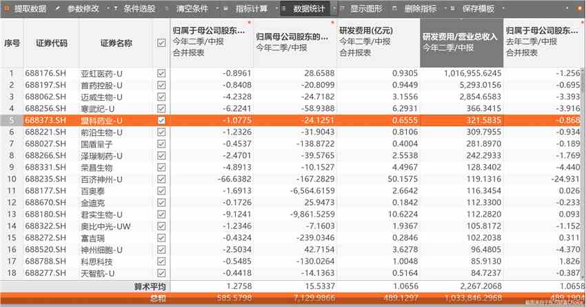Screen dimensions: 586x307
Task: Open the dropdown arrow beside 数据统计
Action: 334,8
